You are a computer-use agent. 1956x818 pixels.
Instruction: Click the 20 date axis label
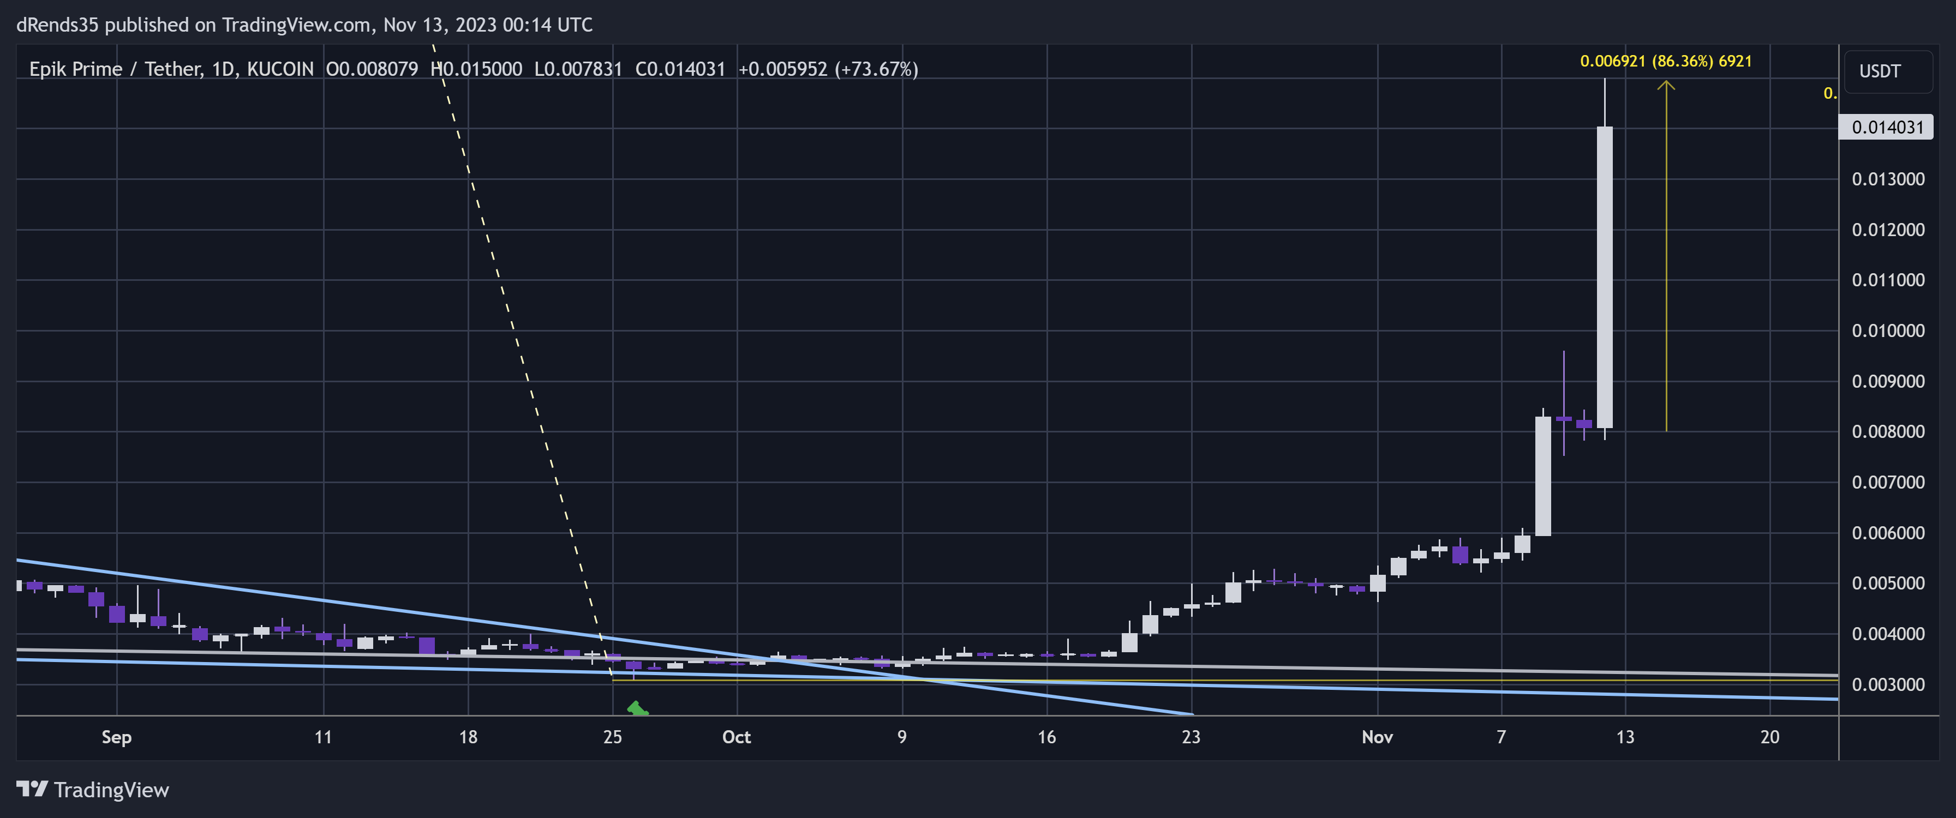tap(1770, 738)
